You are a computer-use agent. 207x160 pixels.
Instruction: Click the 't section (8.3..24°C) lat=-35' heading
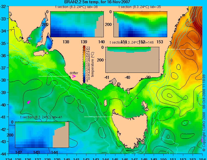tap(140, 7)
